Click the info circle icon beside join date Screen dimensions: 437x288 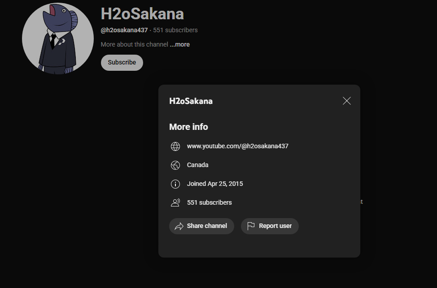point(175,184)
